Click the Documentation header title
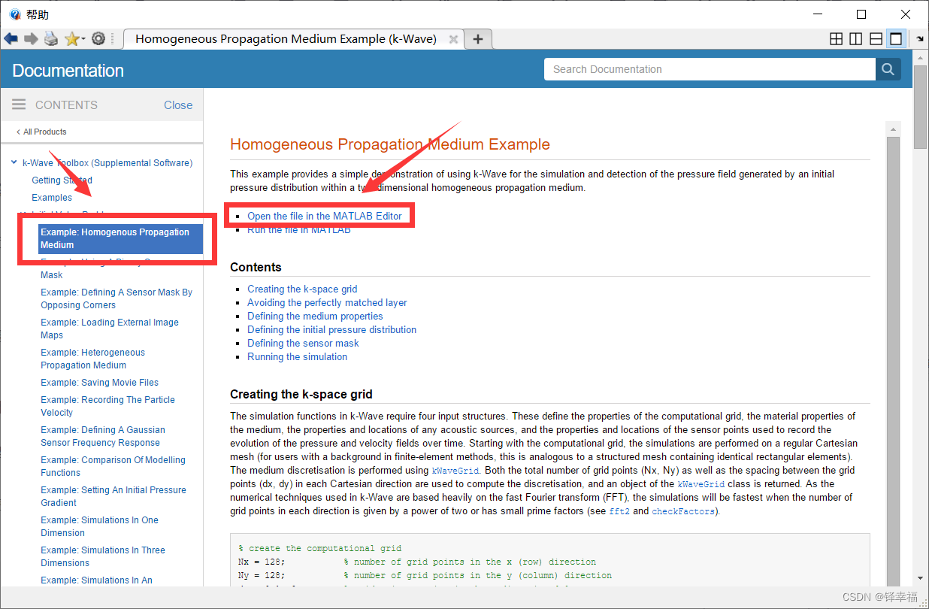The height and width of the screenshot is (609, 929). (x=68, y=71)
